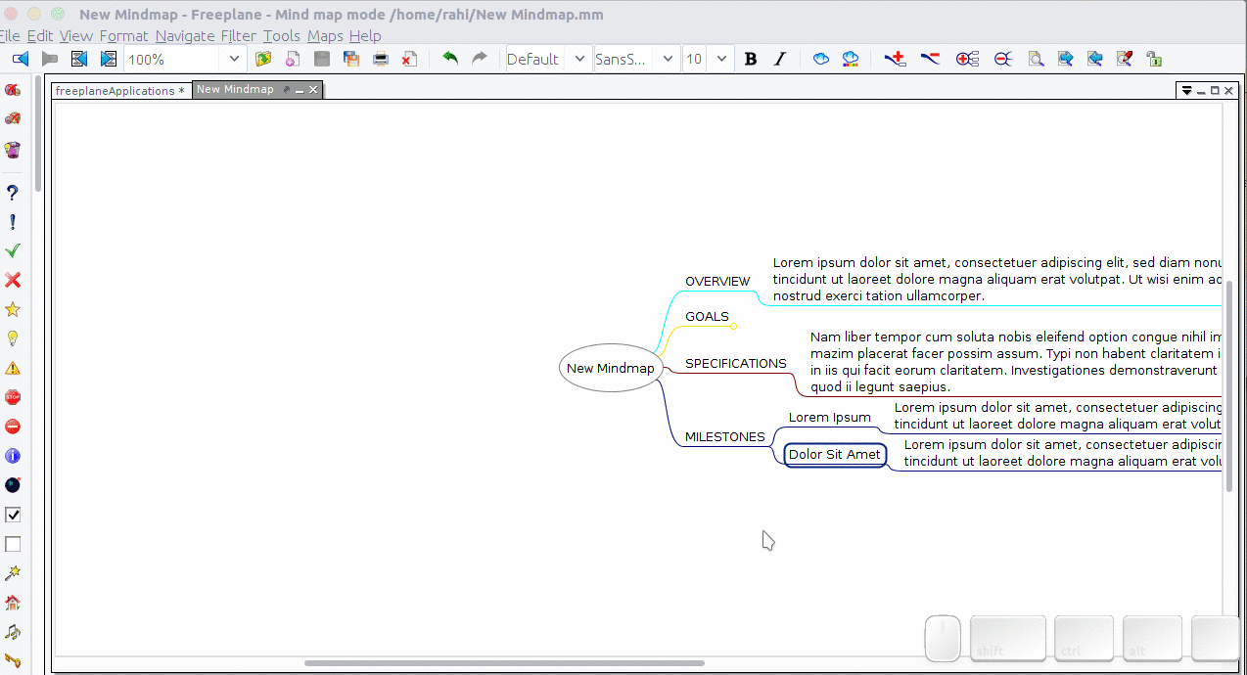Viewport: 1247px width, 675px height.
Task: Add bomb icon to node
Action: point(13,485)
